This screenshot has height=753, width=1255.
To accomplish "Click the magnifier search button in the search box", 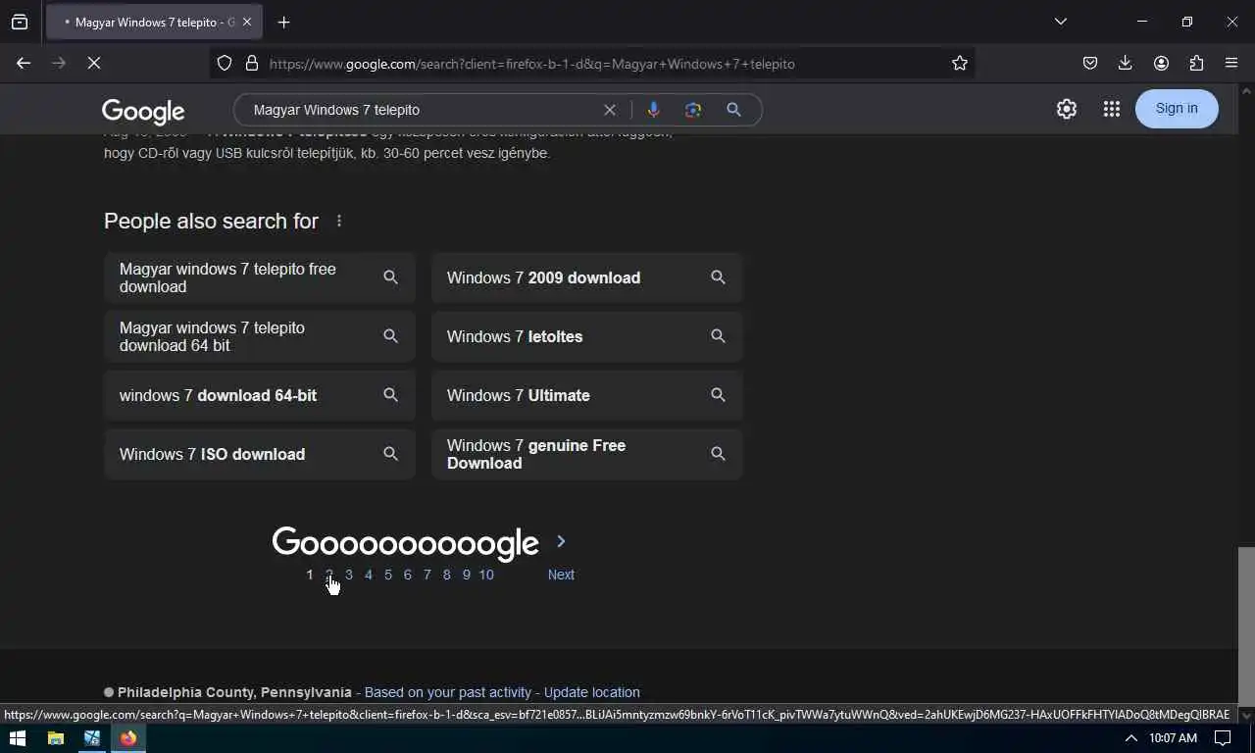I will pos(733,110).
